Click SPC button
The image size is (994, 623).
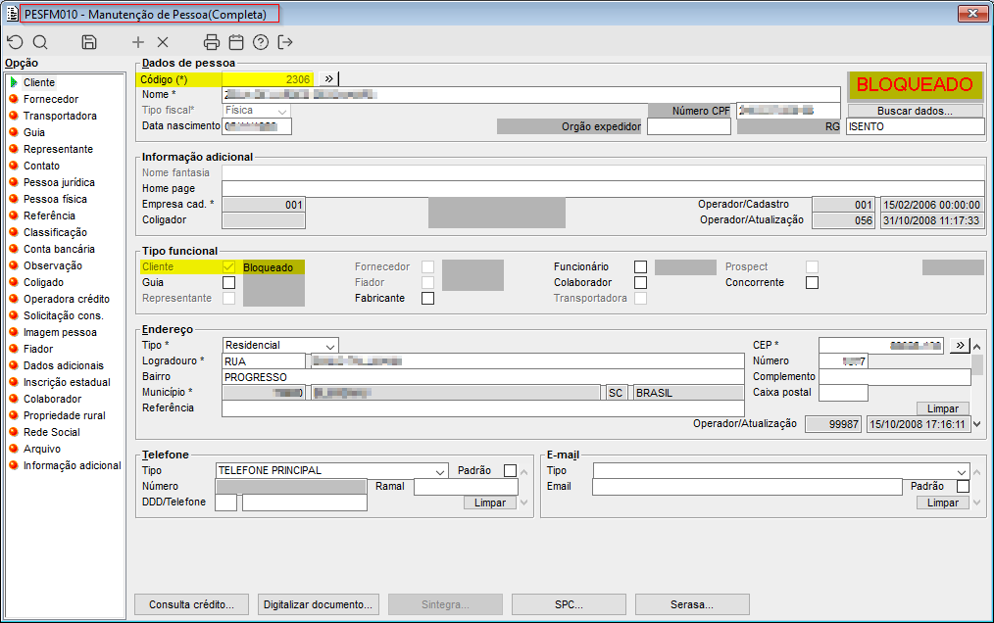(x=569, y=604)
